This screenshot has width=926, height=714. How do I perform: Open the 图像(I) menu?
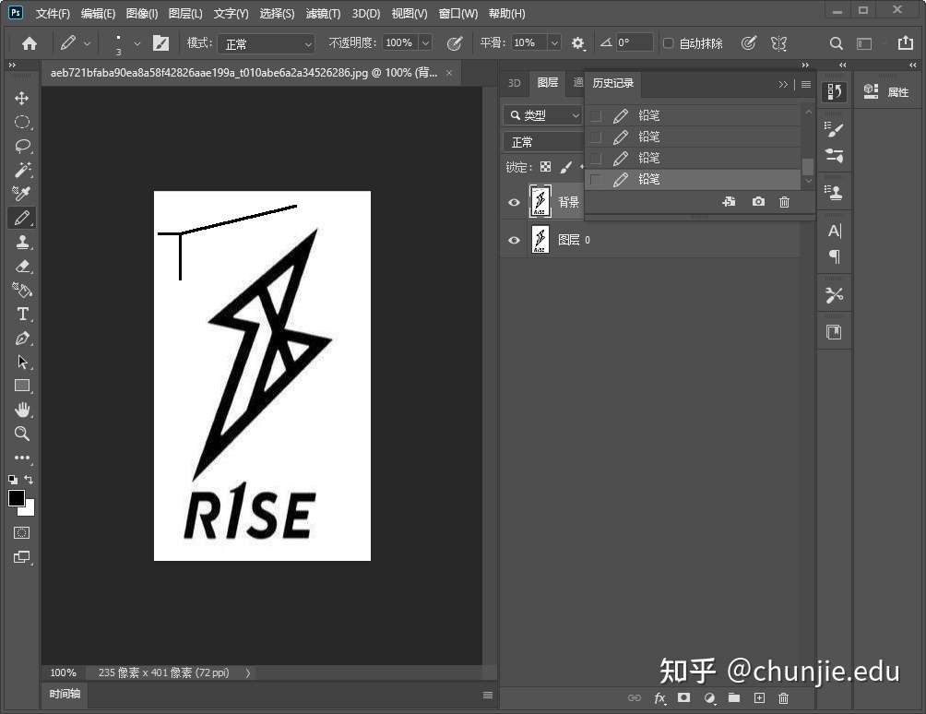click(142, 13)
